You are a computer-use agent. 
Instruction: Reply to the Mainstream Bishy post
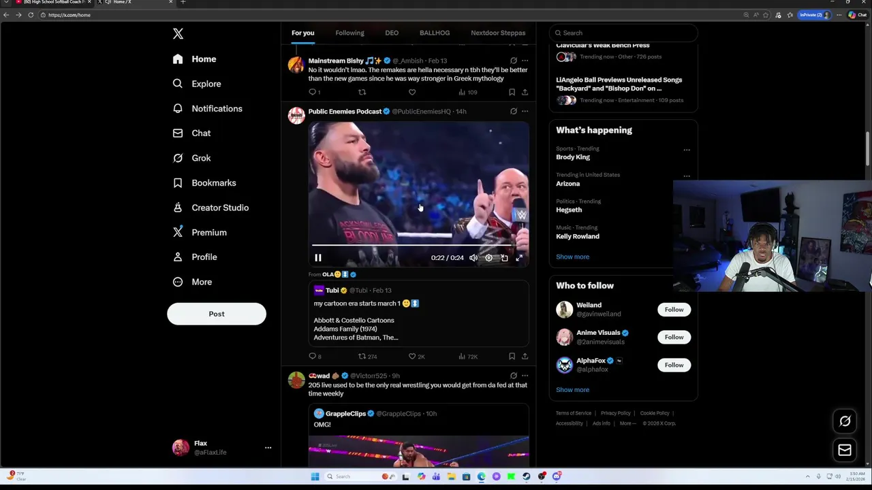(314, 92)
